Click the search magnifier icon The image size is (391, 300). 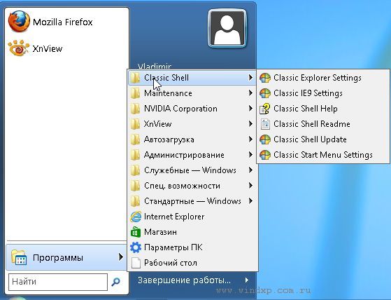pyautogui.click(x=115, y=282)
